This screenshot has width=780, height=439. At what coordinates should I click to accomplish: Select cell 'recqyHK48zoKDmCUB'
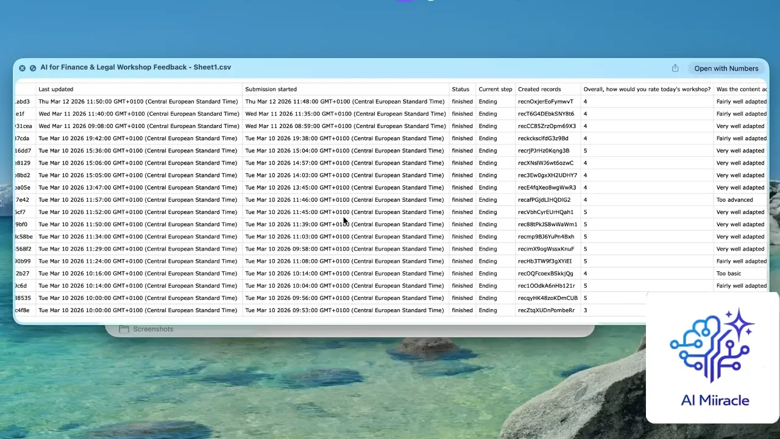coord(548,298)
